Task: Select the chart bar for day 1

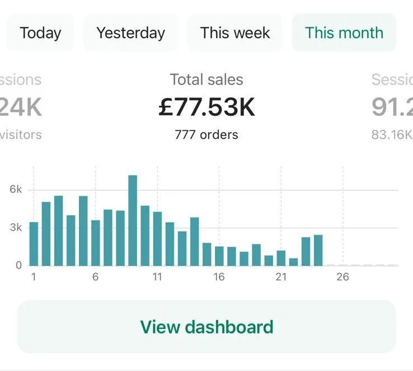Action: [34, 244]
